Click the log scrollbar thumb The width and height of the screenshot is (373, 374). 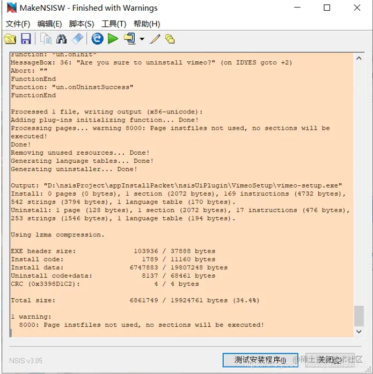coord(359,315)
